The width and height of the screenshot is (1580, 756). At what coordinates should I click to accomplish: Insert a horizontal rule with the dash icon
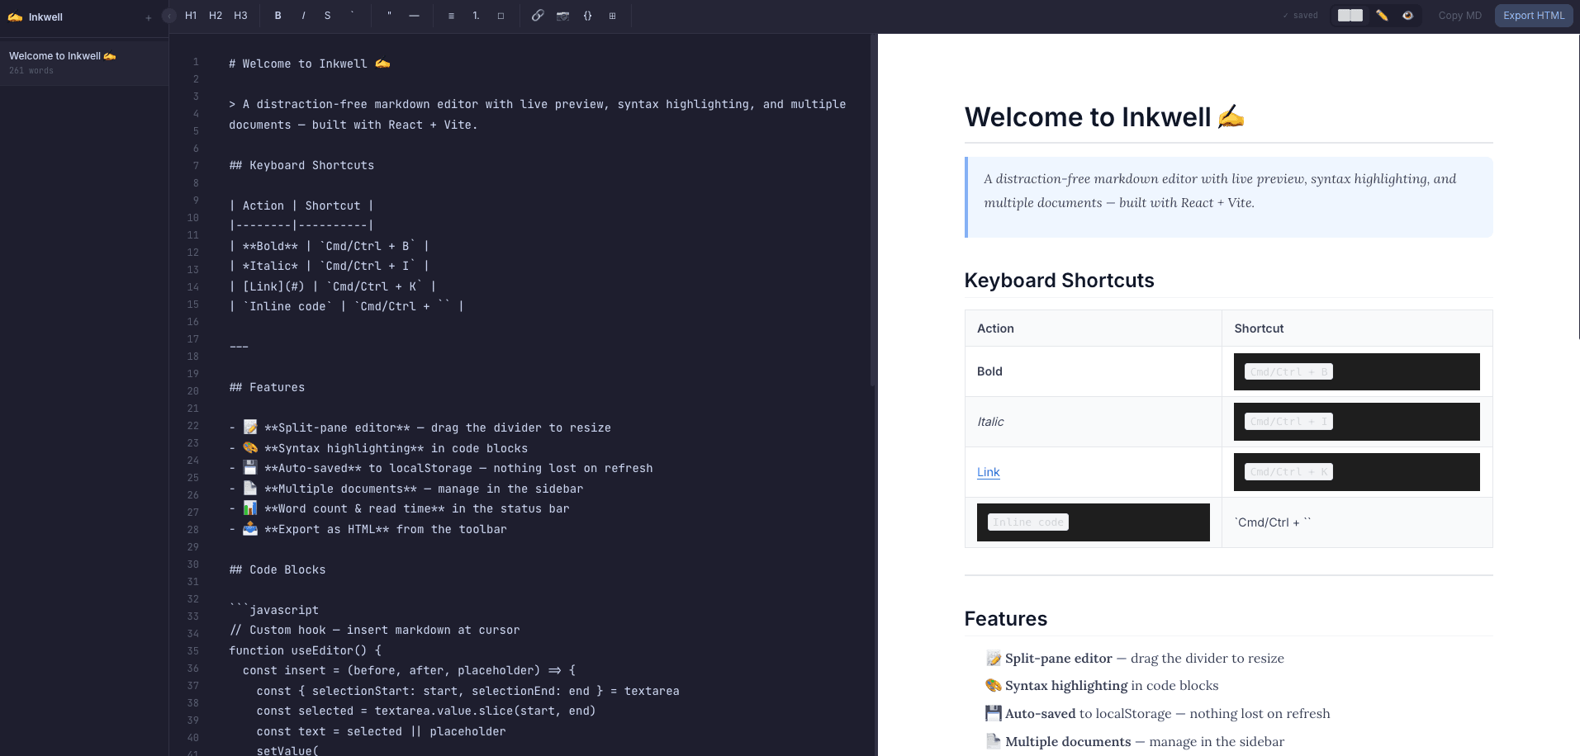click(x=414, y=16)
